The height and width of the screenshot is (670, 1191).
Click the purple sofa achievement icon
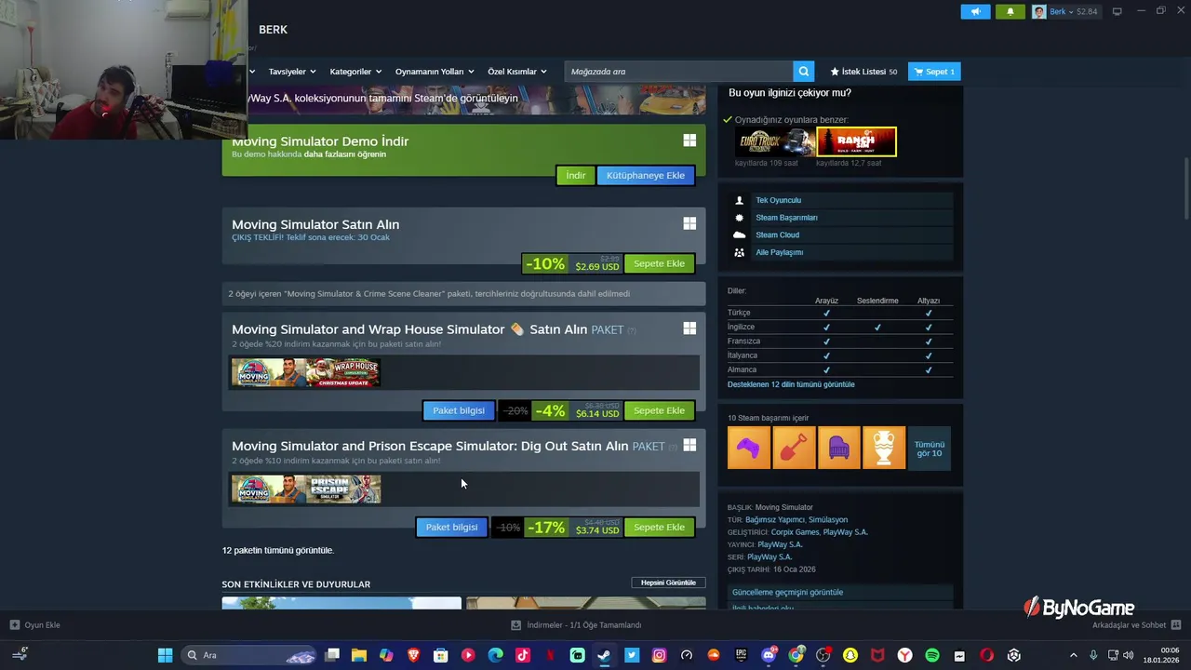(838, 448)
